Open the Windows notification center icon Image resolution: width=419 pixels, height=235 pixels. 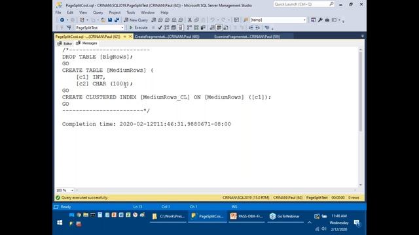point(357,223)
